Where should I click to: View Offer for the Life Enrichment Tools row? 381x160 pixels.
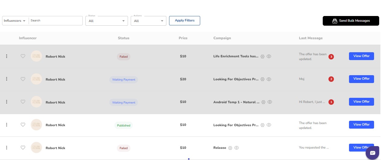(361, 56)
